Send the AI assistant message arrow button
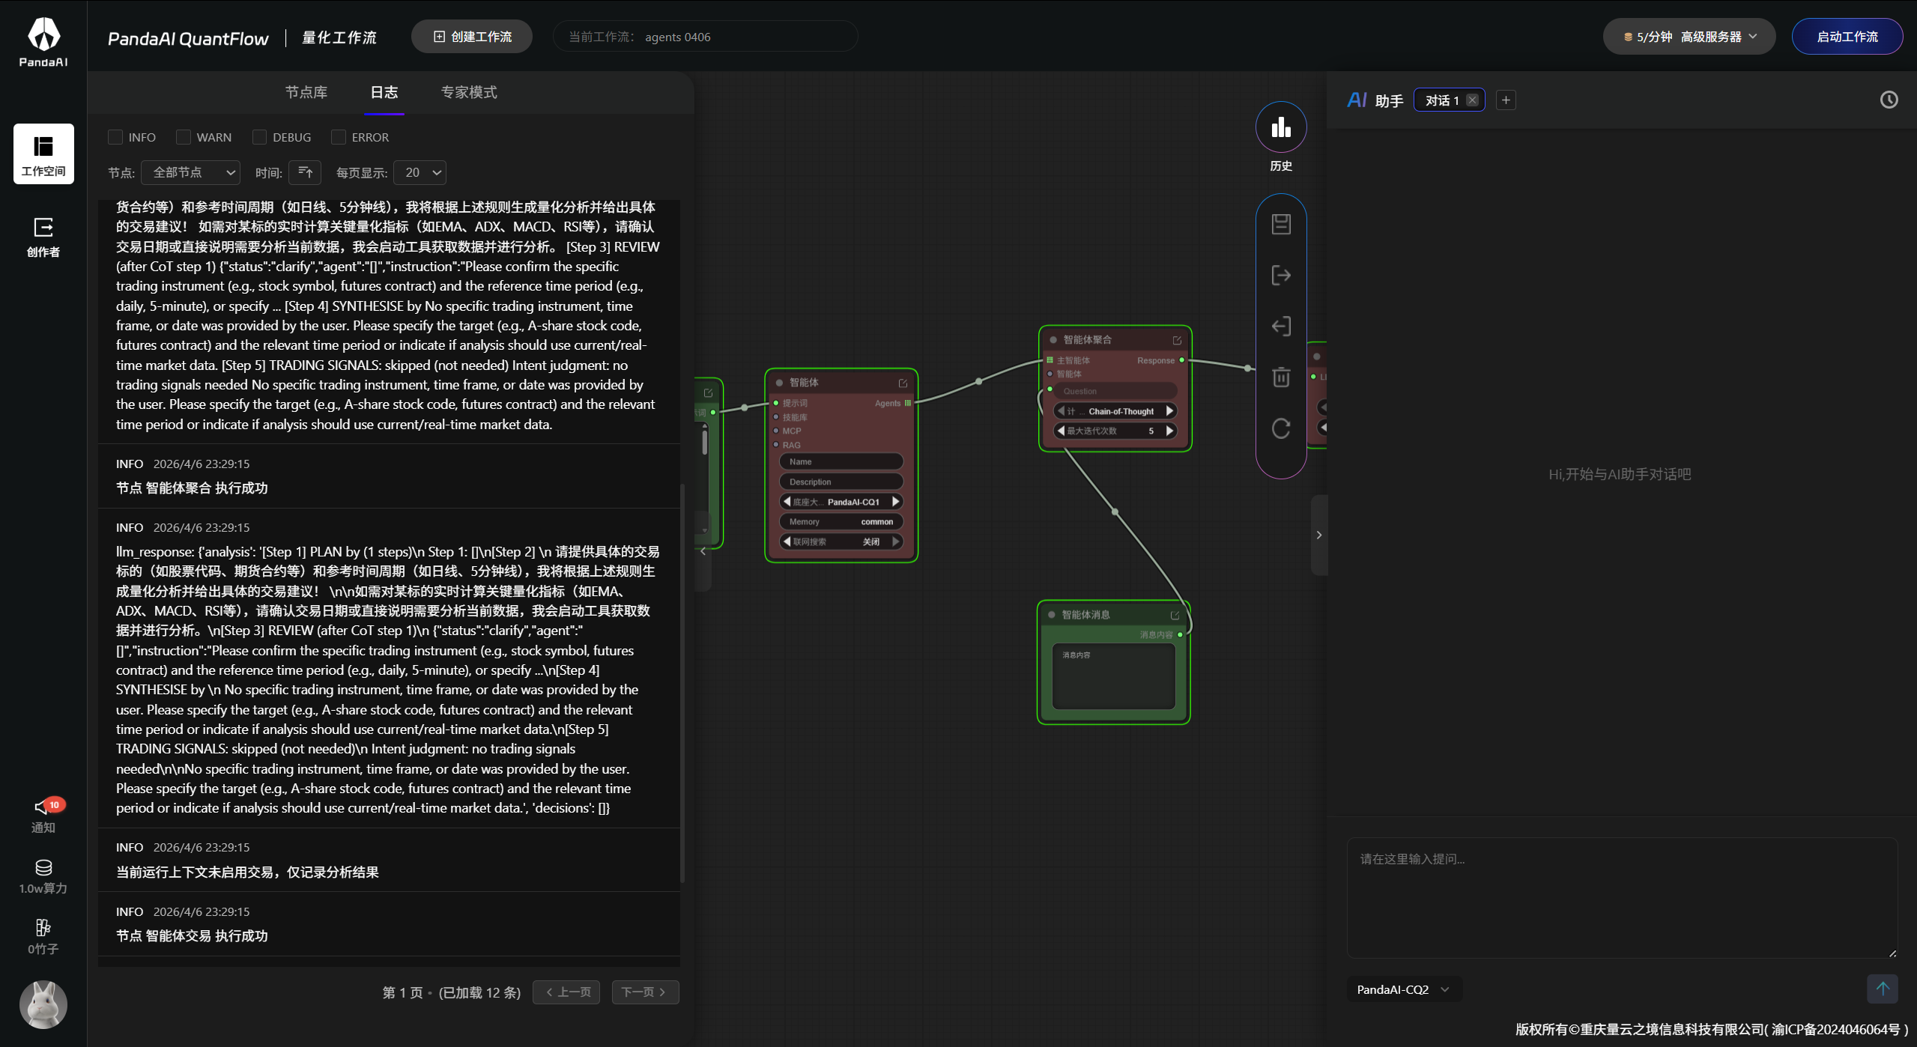The height and width of the screenshot is (1047, 1917). point(1883,988)
